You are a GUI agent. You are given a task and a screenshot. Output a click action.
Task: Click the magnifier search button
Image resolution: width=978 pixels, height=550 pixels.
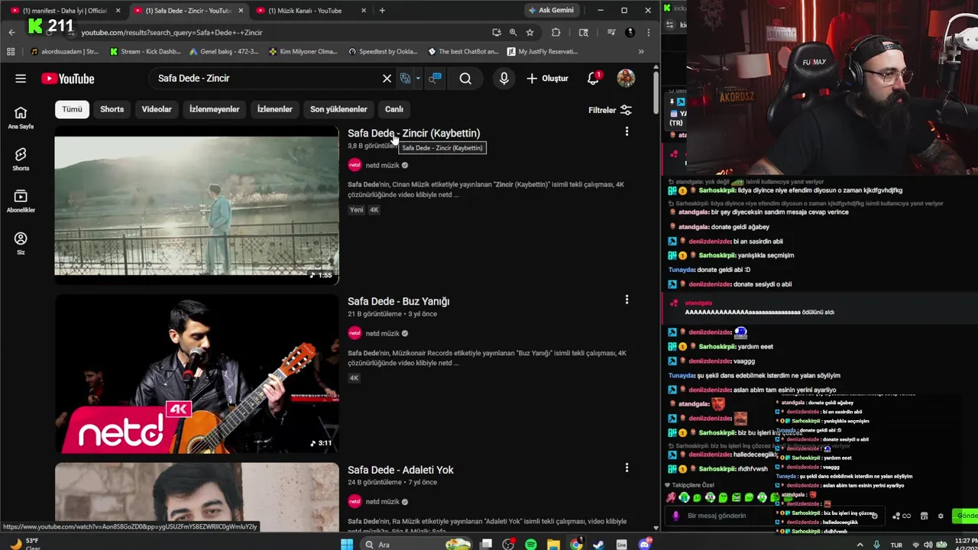pyautogui.click(x=465, y=78)
